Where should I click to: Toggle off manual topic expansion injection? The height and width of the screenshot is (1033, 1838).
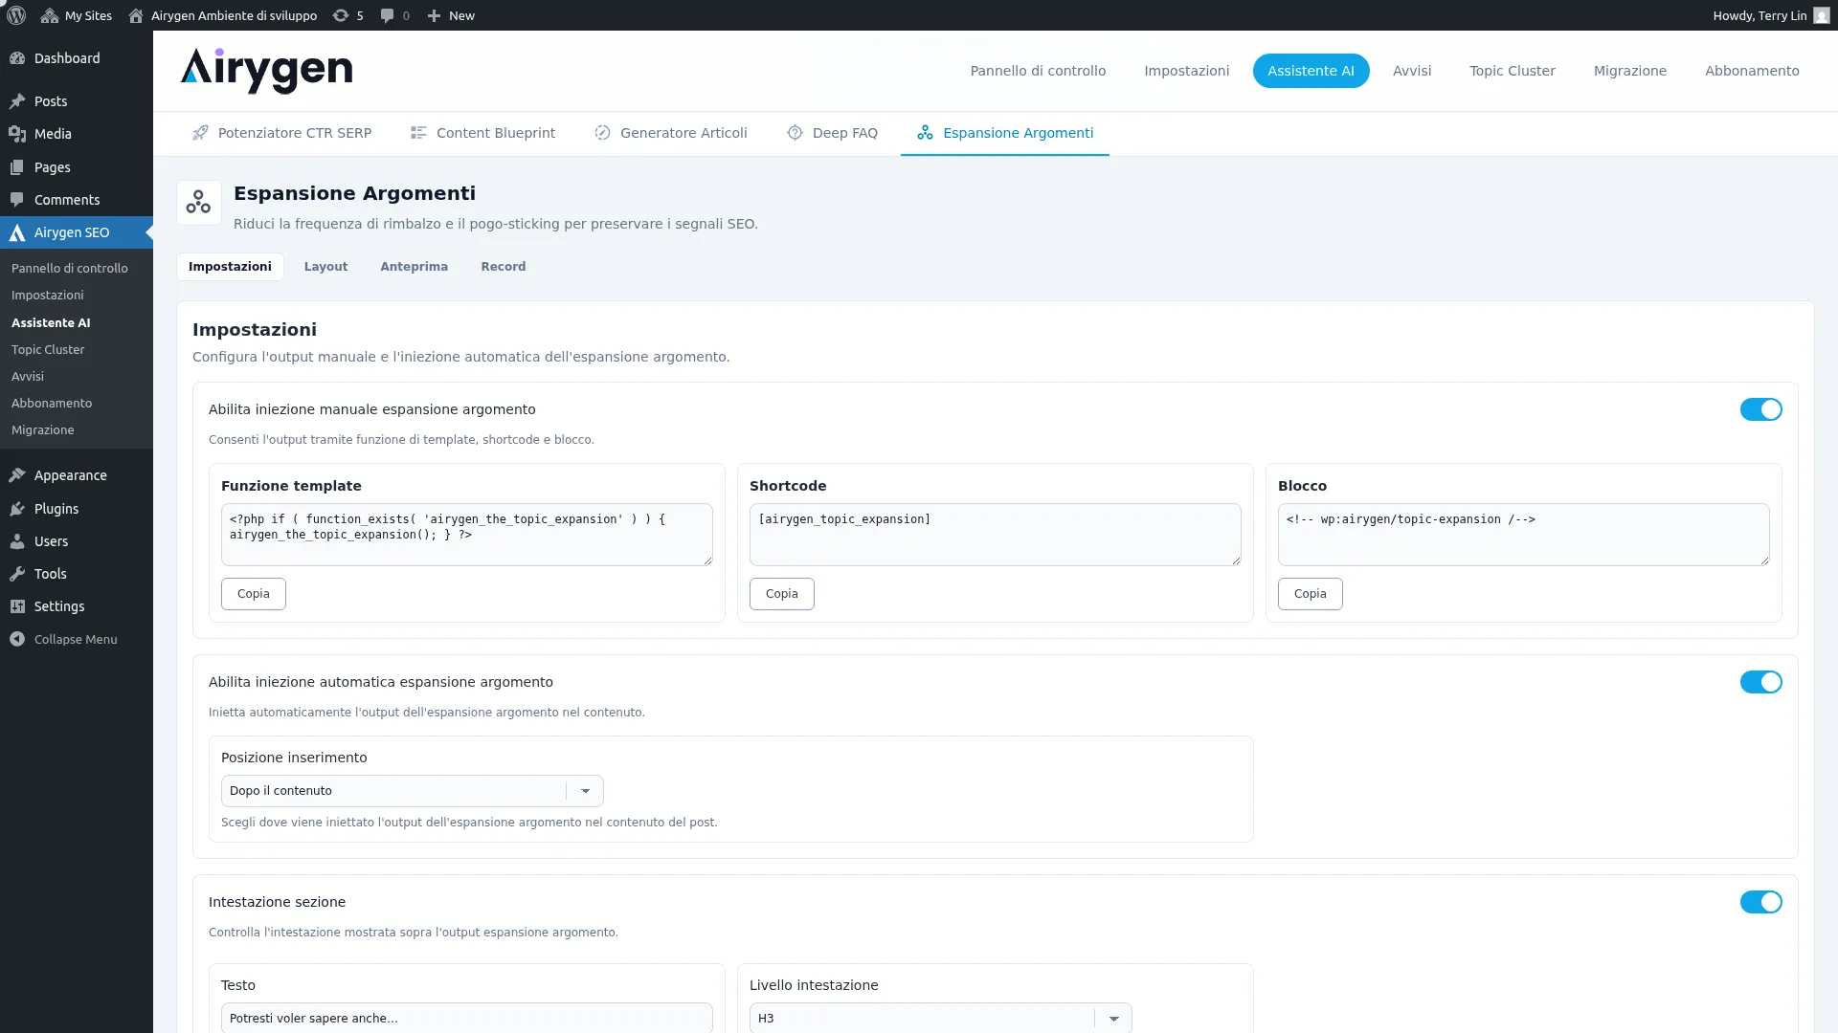(x=1760, y=409)
